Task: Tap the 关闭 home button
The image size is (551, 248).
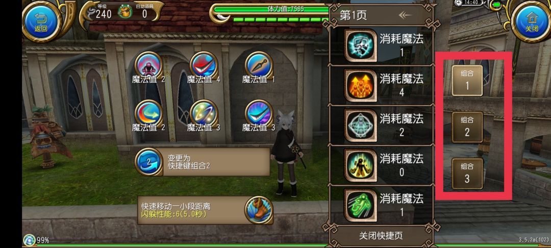Action: point(532,21)
